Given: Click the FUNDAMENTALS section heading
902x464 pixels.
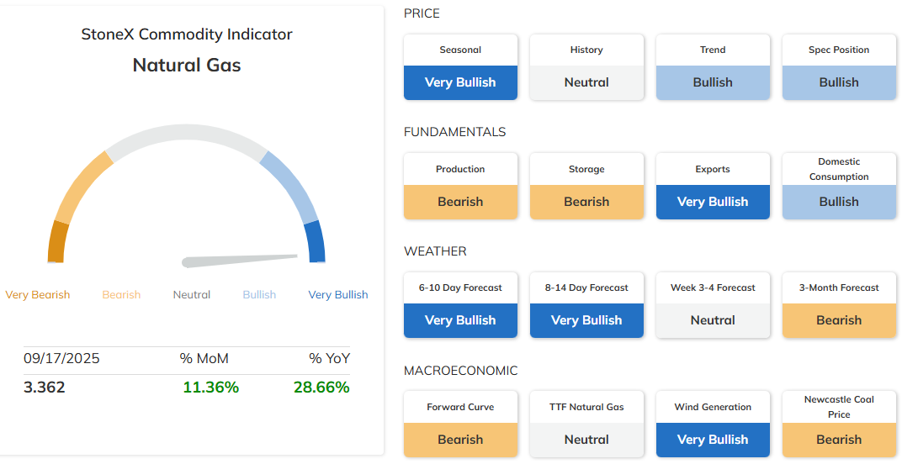Looking at the screenshot, I should [454, 132].
